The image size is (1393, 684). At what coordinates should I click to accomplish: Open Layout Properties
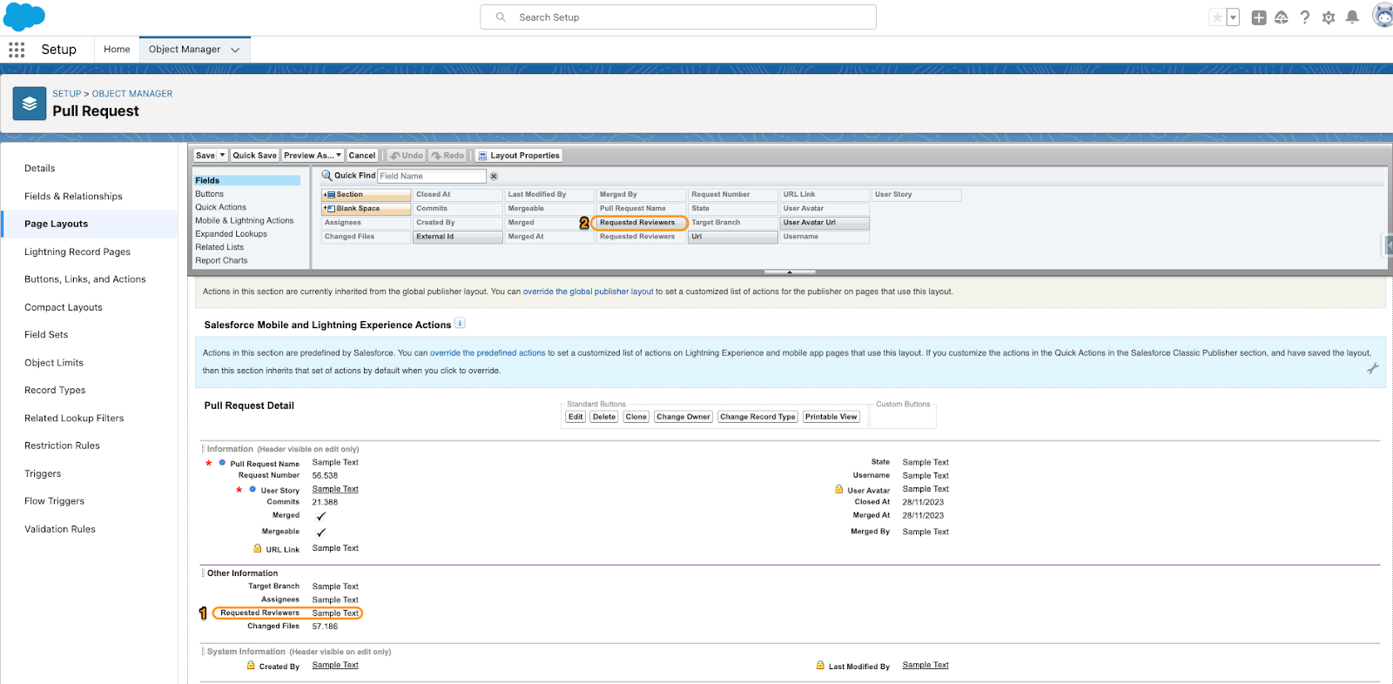tap(519, 156)
